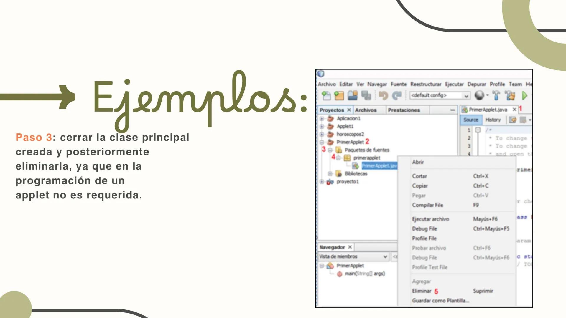Click the Build Project hammer icon
The height and width of the screenshot is (318, 566).
point(496,95)
